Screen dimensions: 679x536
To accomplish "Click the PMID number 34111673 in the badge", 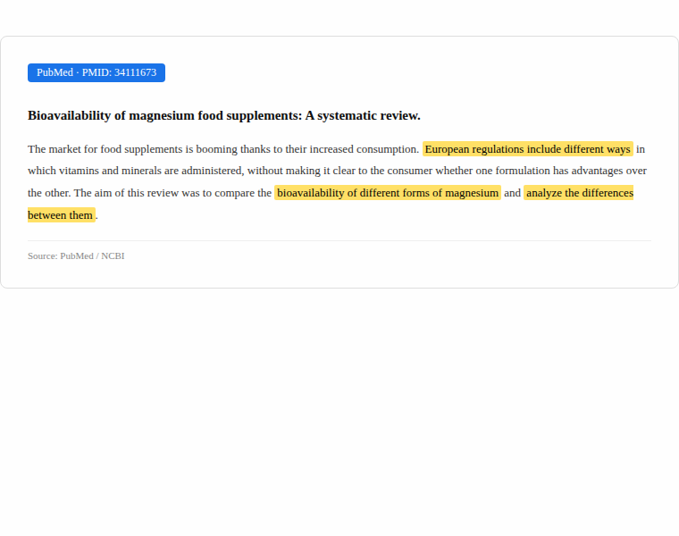I will click(x=135, y=72).
